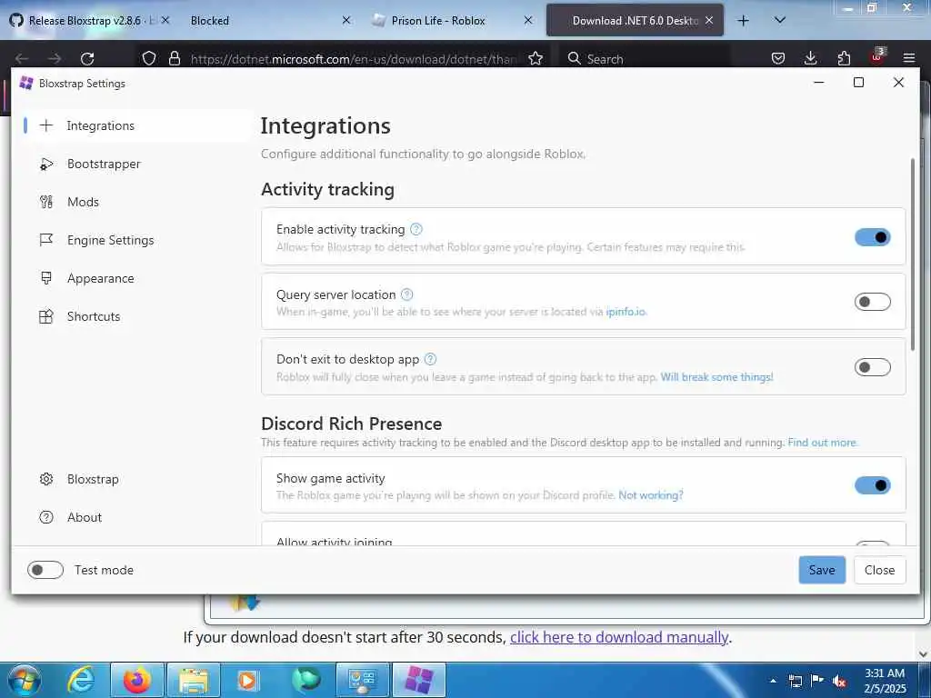Click the Integrations plus icon
The height and width of the screenshot is (698, 931).
46,125
